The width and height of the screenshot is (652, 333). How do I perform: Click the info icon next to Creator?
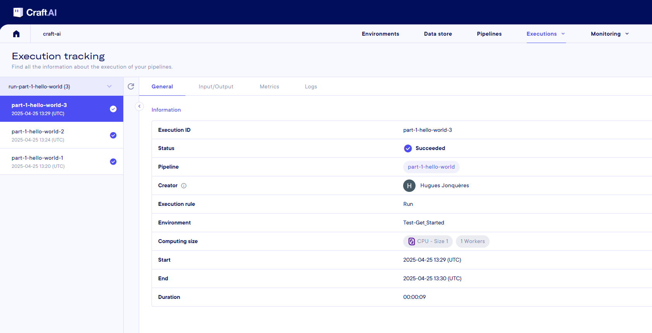point(184,186)
